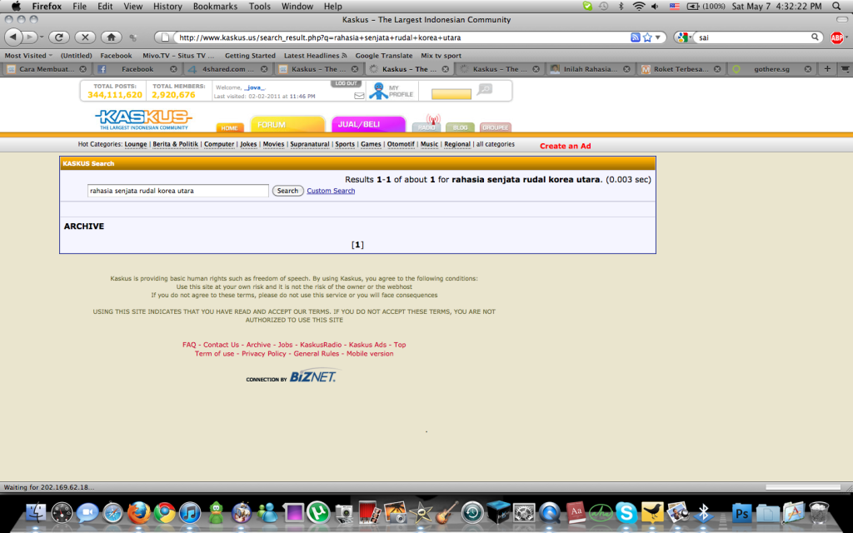
Task: Open the Kaskus JUAL/BELI tab
Action: point(368,124)
